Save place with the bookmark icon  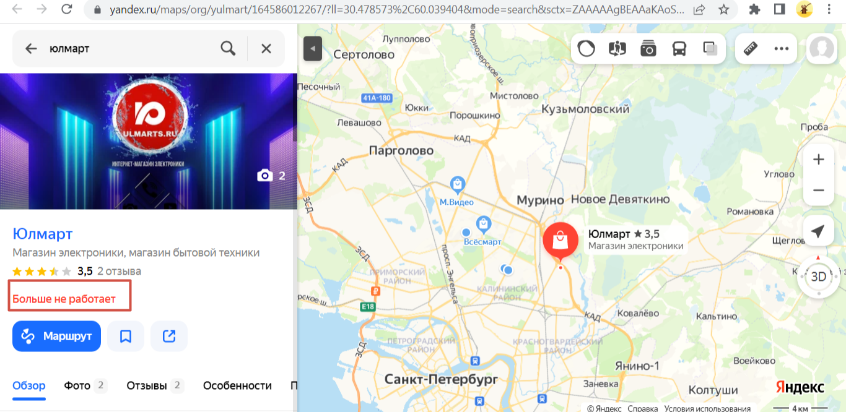tap(126, 337)
